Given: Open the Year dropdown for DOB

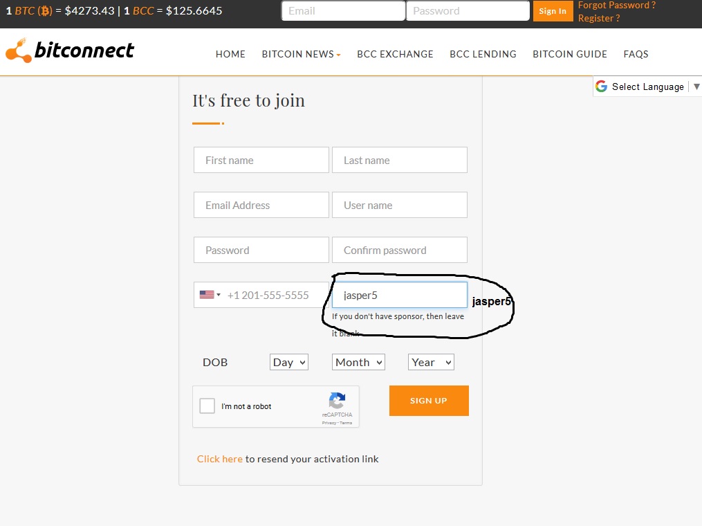Looking at the screenshot, I should (431, 362).
